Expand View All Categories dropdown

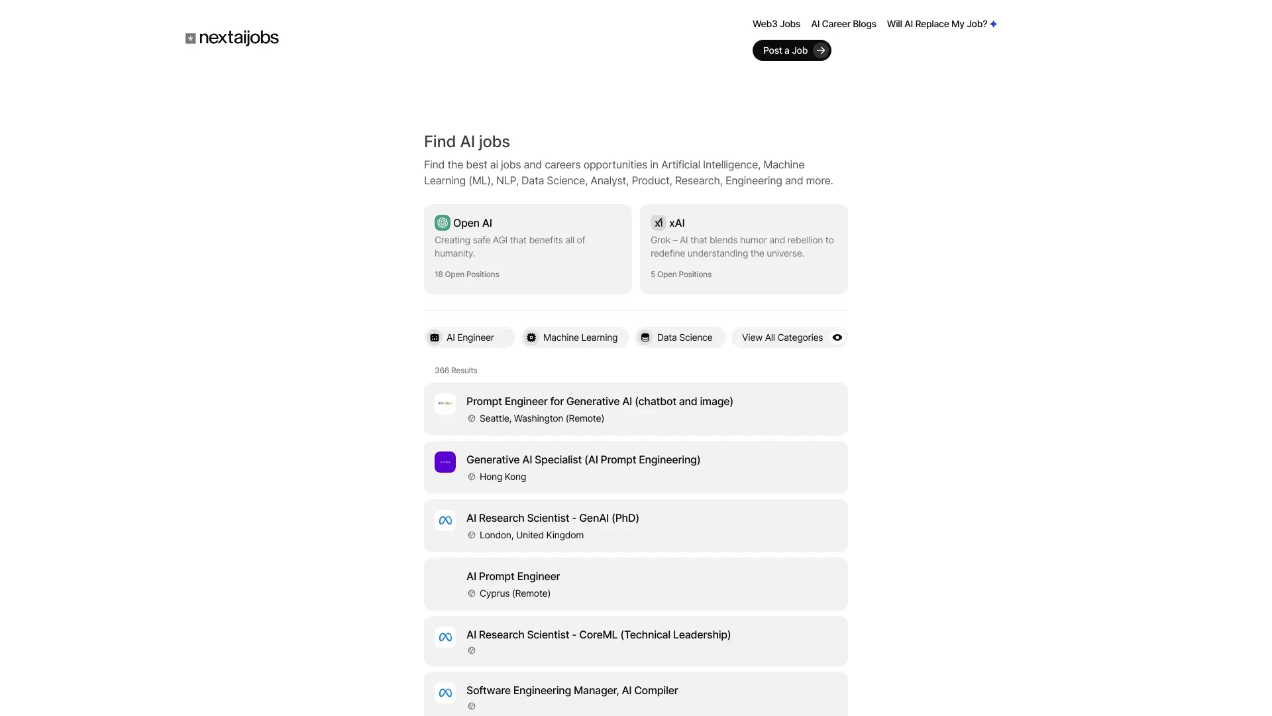coord(790,337)
